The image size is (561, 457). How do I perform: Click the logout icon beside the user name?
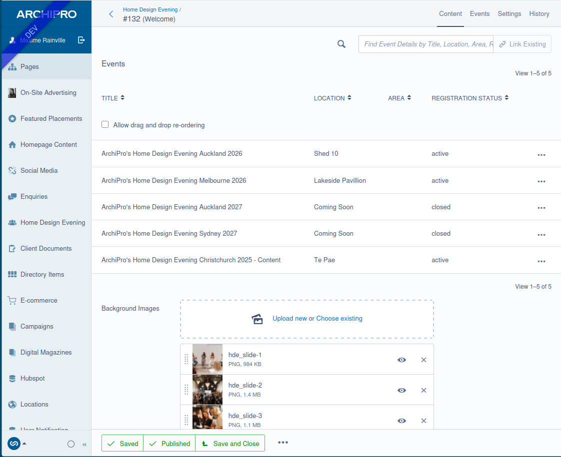tap(81, 40)
